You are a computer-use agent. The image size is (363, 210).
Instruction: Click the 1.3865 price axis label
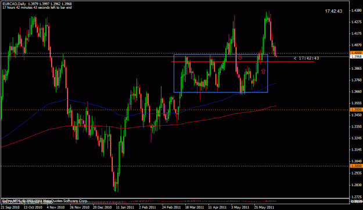click(357, 69)
